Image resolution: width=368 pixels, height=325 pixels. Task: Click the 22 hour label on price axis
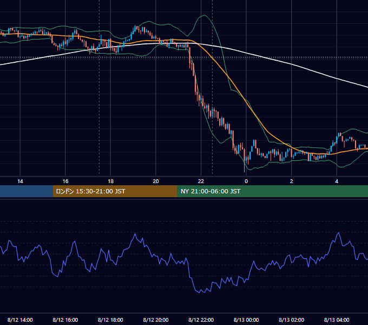pos(201,181)
